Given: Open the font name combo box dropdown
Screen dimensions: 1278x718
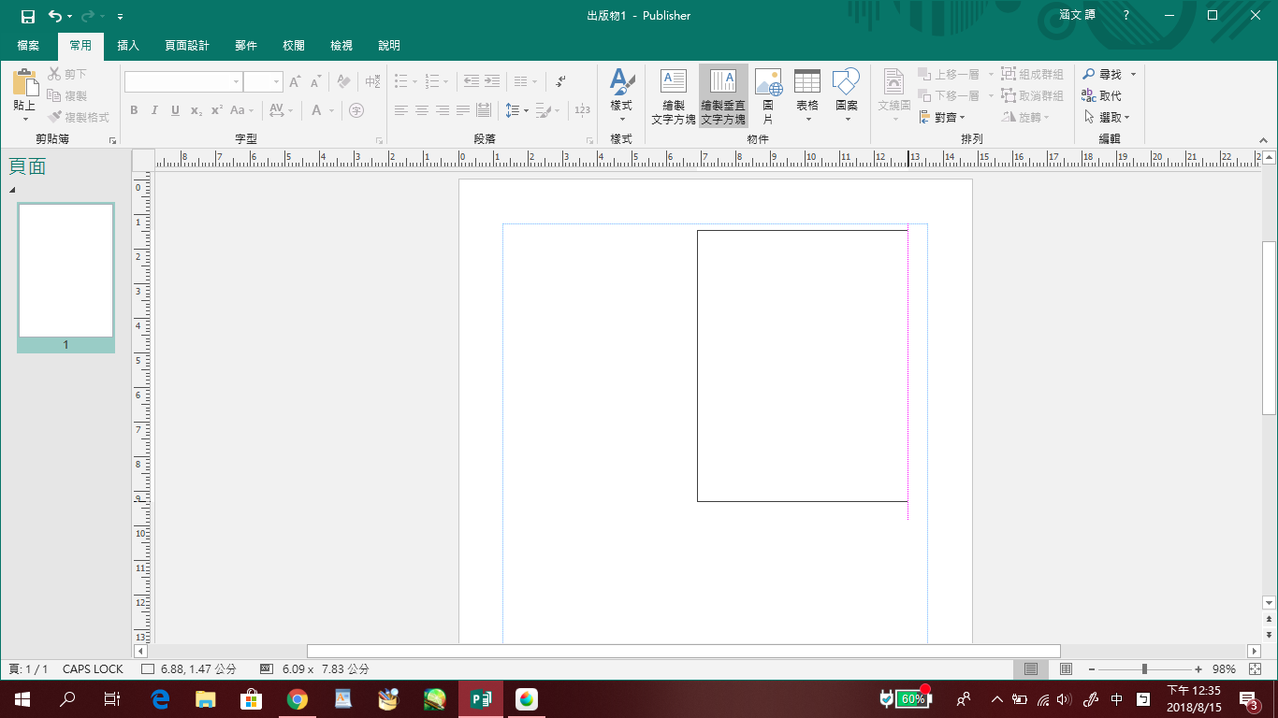Looking at the screenshot, I should [x=236, y=82].
